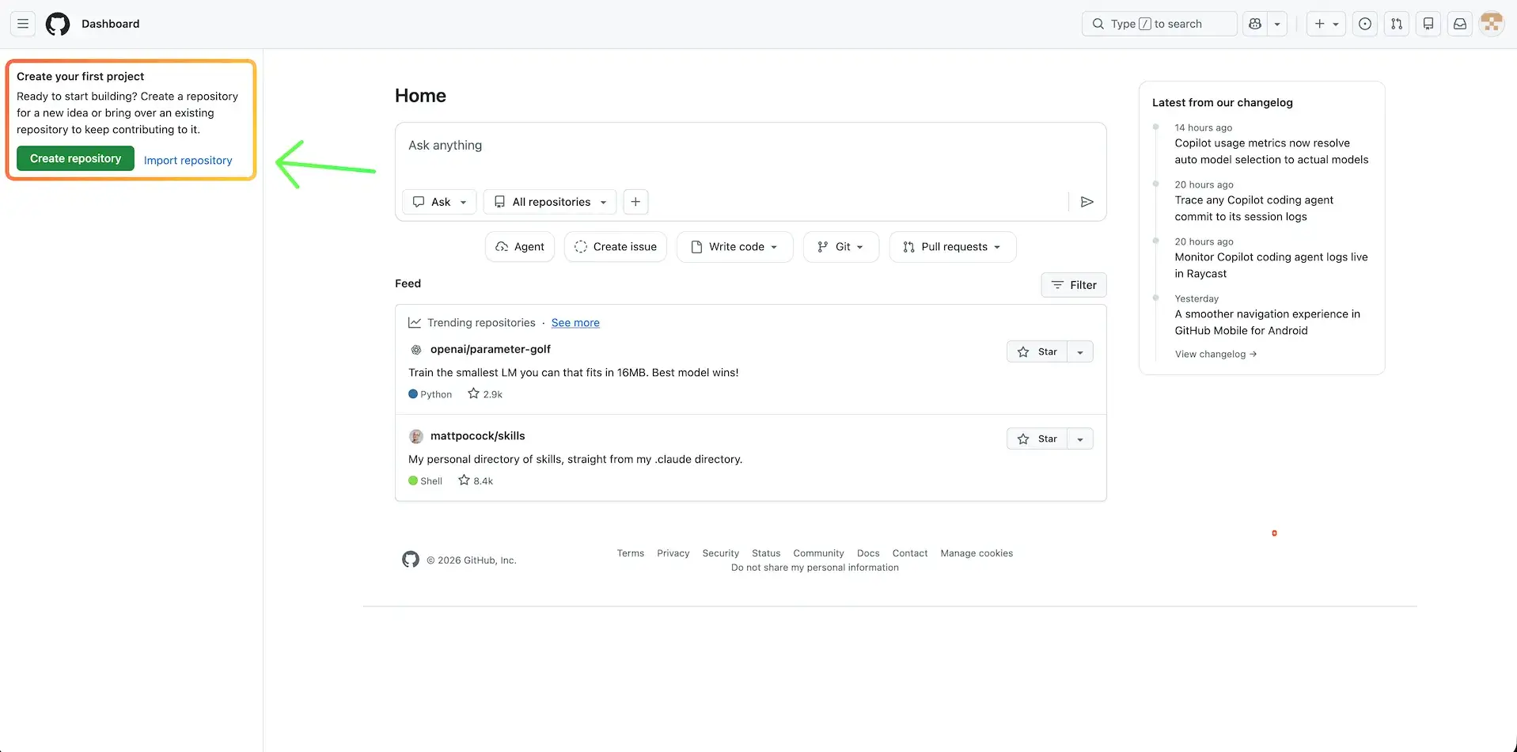Click the GitHub Octocat logo in header
This screenshot has width=1517, height=752.
(58, 24)
